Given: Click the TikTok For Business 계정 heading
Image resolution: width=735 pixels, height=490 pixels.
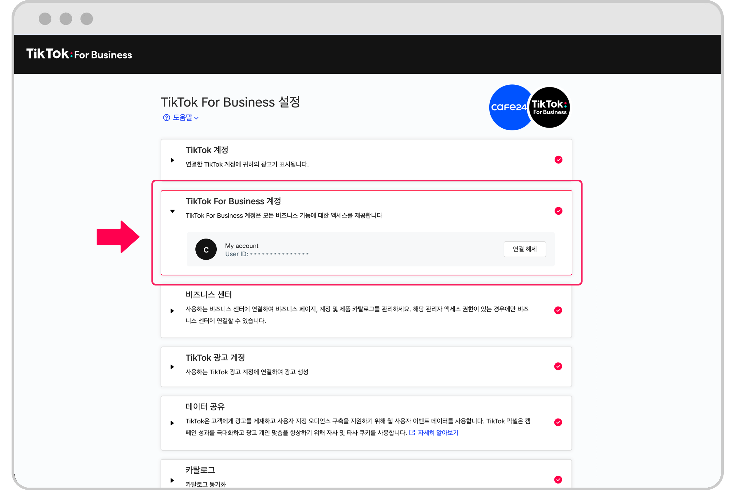Looking at the screenshot, I should click(x=233, y=201).
